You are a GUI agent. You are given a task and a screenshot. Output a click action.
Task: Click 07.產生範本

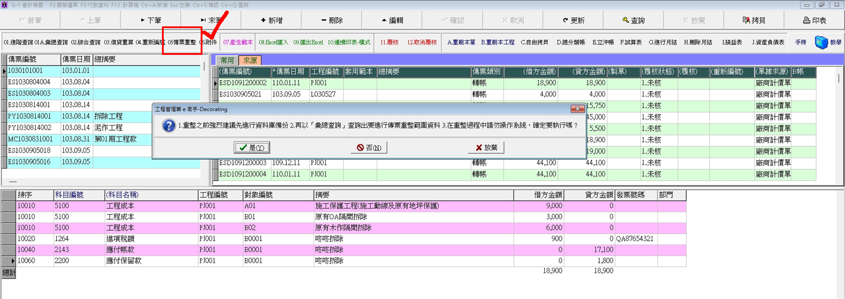[238, 42]
